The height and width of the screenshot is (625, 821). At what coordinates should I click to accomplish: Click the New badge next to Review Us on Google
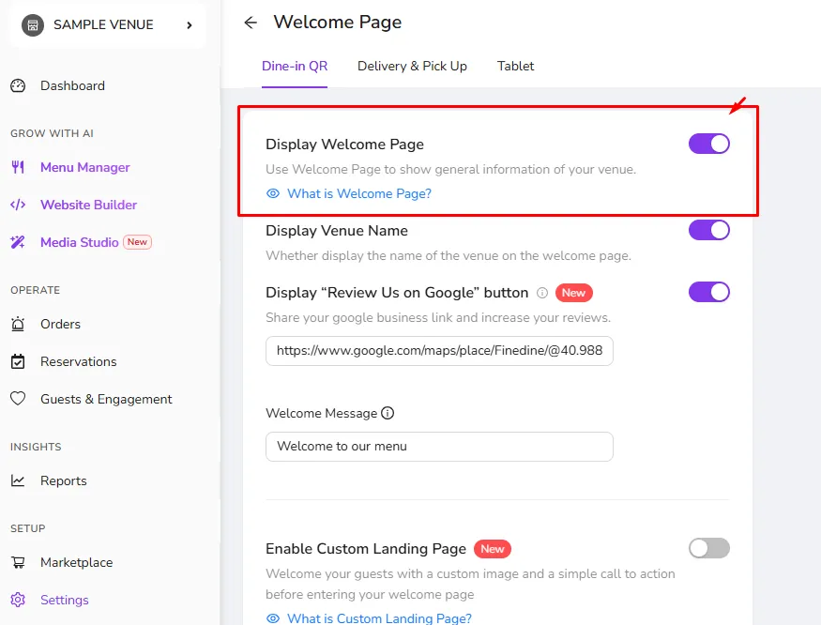click(x=573, y=293)
